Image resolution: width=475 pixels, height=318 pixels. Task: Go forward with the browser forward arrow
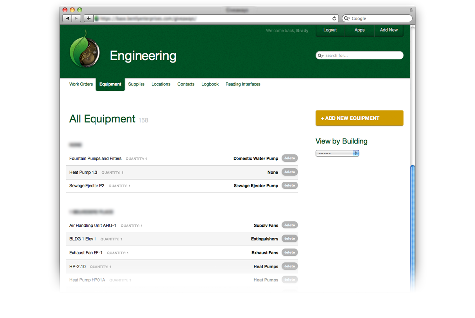(76, 18)
